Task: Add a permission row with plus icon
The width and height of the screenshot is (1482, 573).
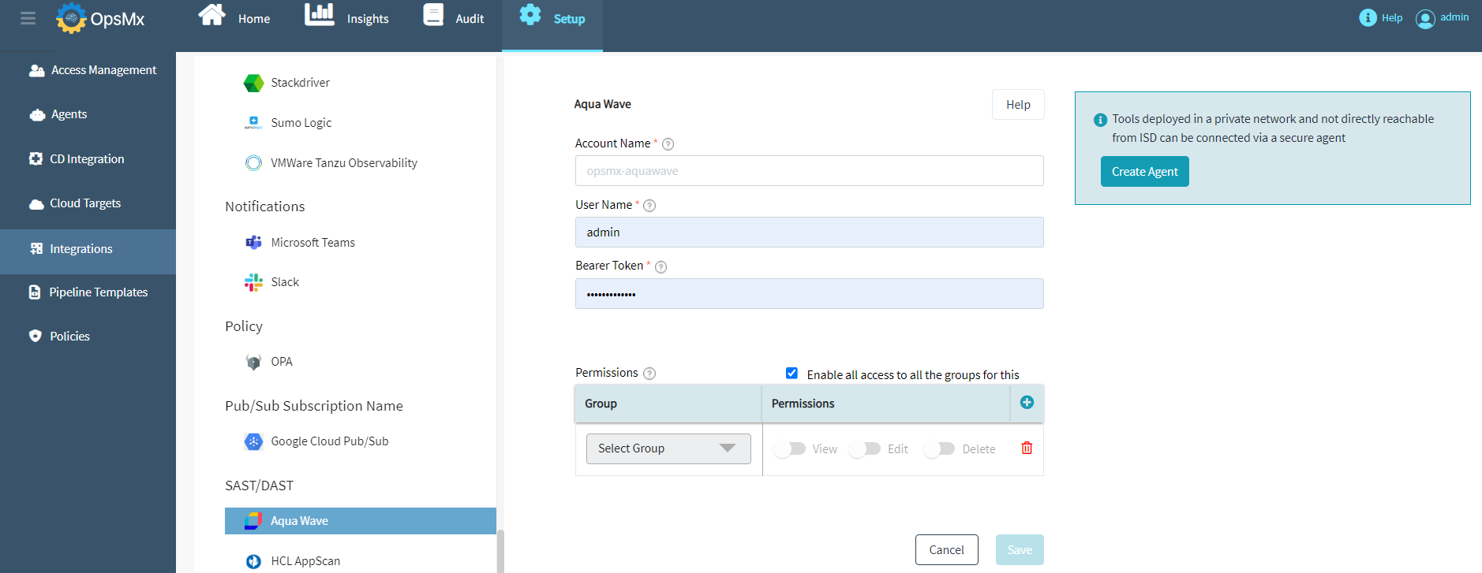Action: point(1027,403)
